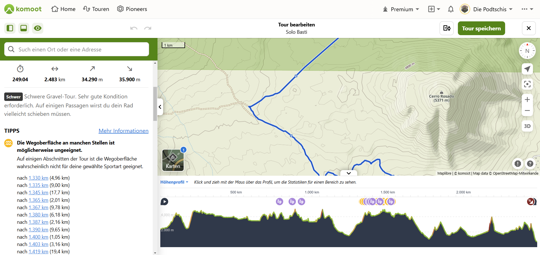Viewport: 540px width, 255px height.
Task: Reset map orientation with compass
Action: click(x=527, y=51)
